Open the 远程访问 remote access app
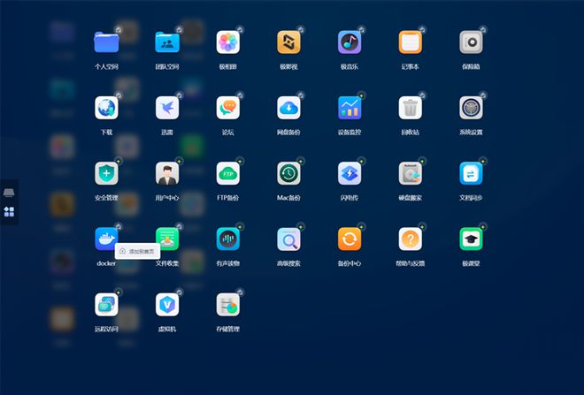584x395 pixels. (106, 305)
